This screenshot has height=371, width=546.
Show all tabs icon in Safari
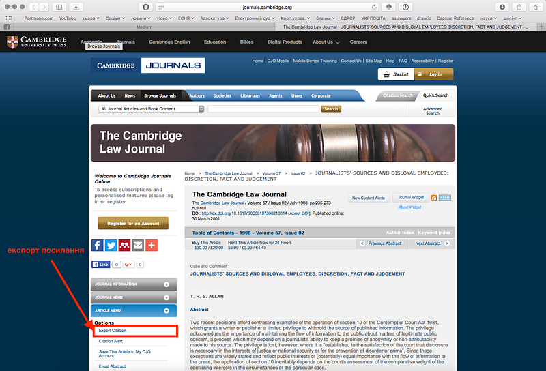click(x=536, y=7)
